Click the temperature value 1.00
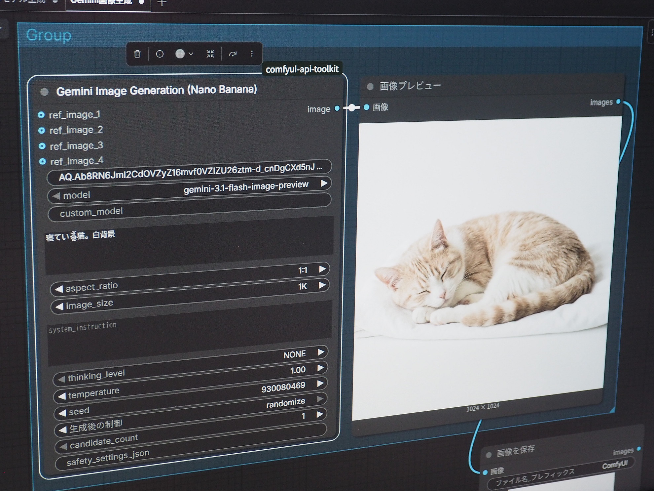The width and height of the screenshot is (654, 491). [298, 370]
